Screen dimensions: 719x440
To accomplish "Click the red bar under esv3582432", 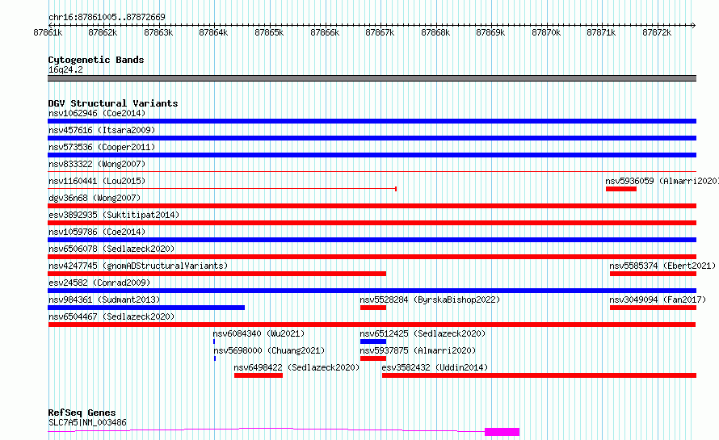I will click(x=540, y=375).
